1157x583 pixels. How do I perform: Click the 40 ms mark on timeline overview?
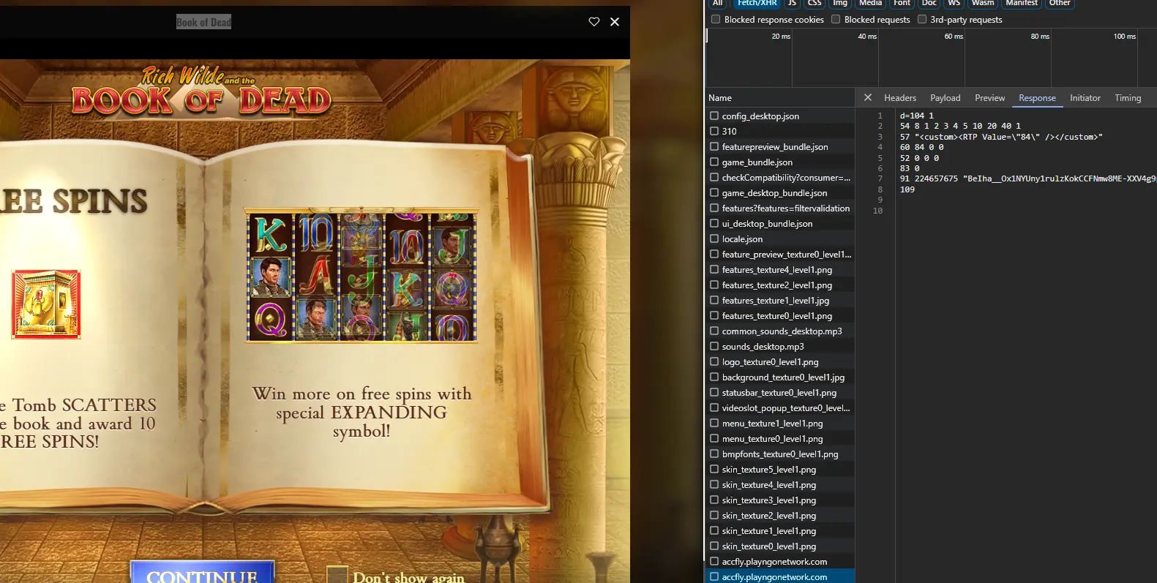coord(867,36)
